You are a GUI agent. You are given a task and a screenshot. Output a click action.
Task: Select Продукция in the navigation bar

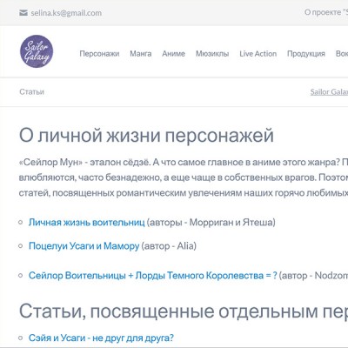(306, 54)
